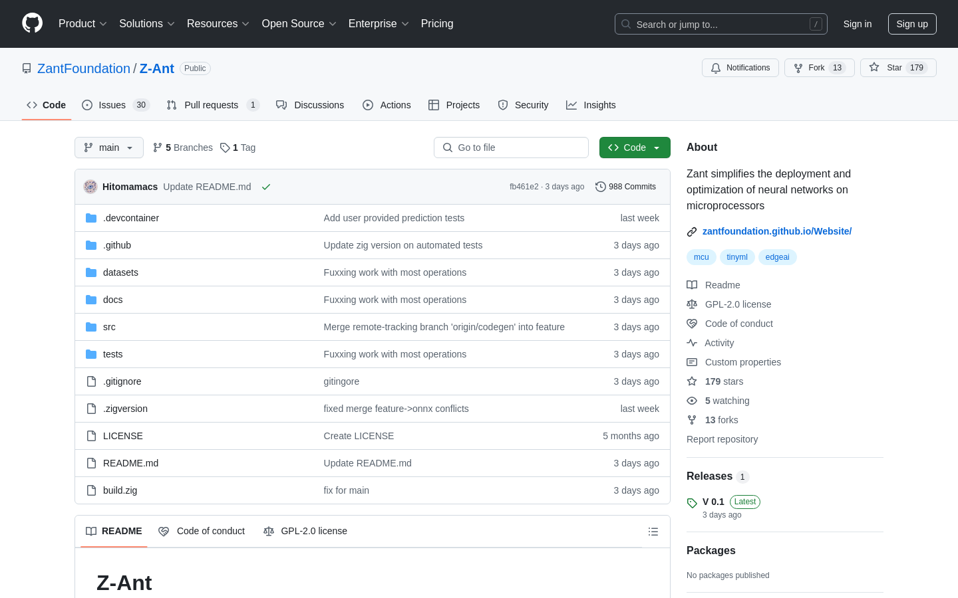
Task: Open the Actions tab
Action: point(387,105)
